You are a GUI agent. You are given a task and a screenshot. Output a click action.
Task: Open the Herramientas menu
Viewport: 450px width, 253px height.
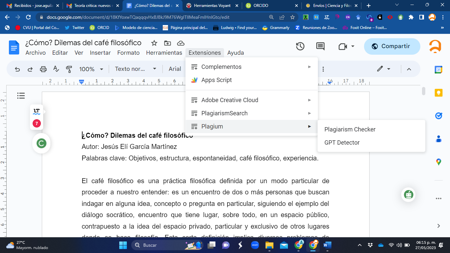coord(164,53)
